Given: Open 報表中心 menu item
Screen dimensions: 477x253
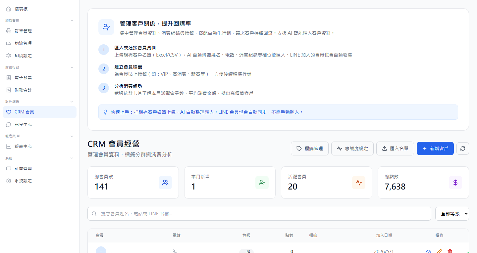Looking at the screenshot, I should 39,147.
